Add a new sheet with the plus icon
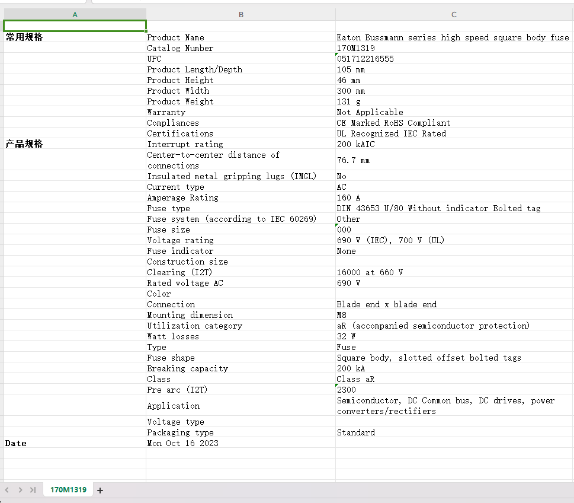This screenshot has width=574, height=503. (100, 490)
